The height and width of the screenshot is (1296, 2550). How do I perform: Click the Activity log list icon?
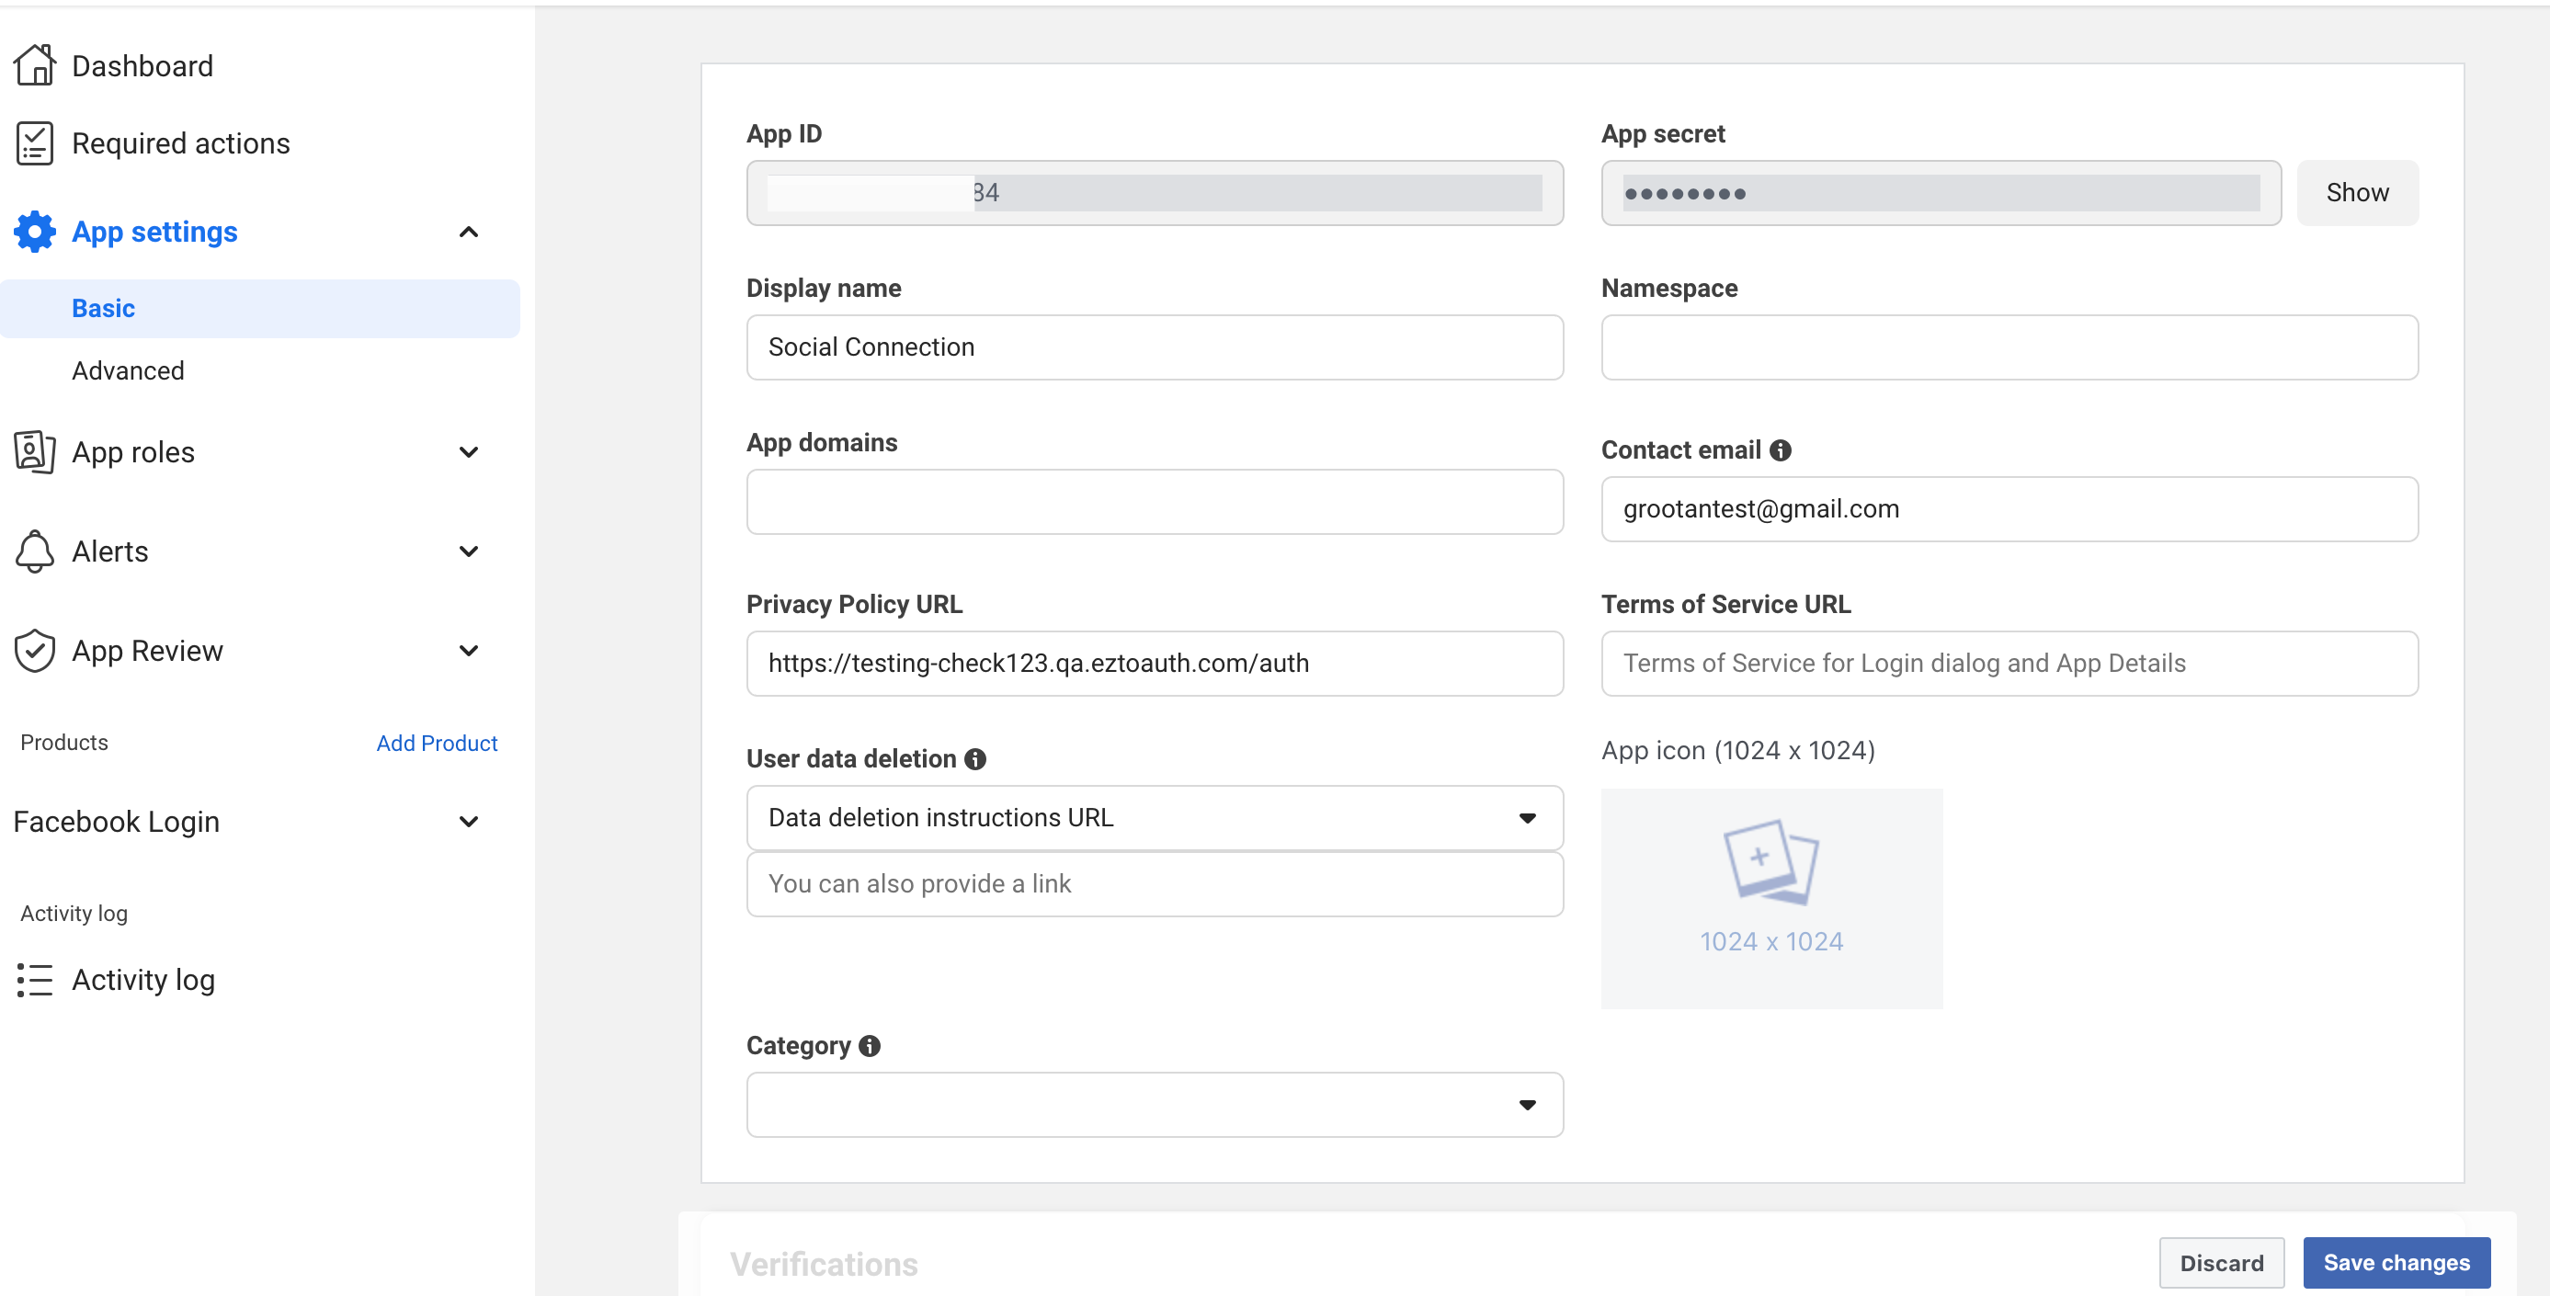point(35,980)
